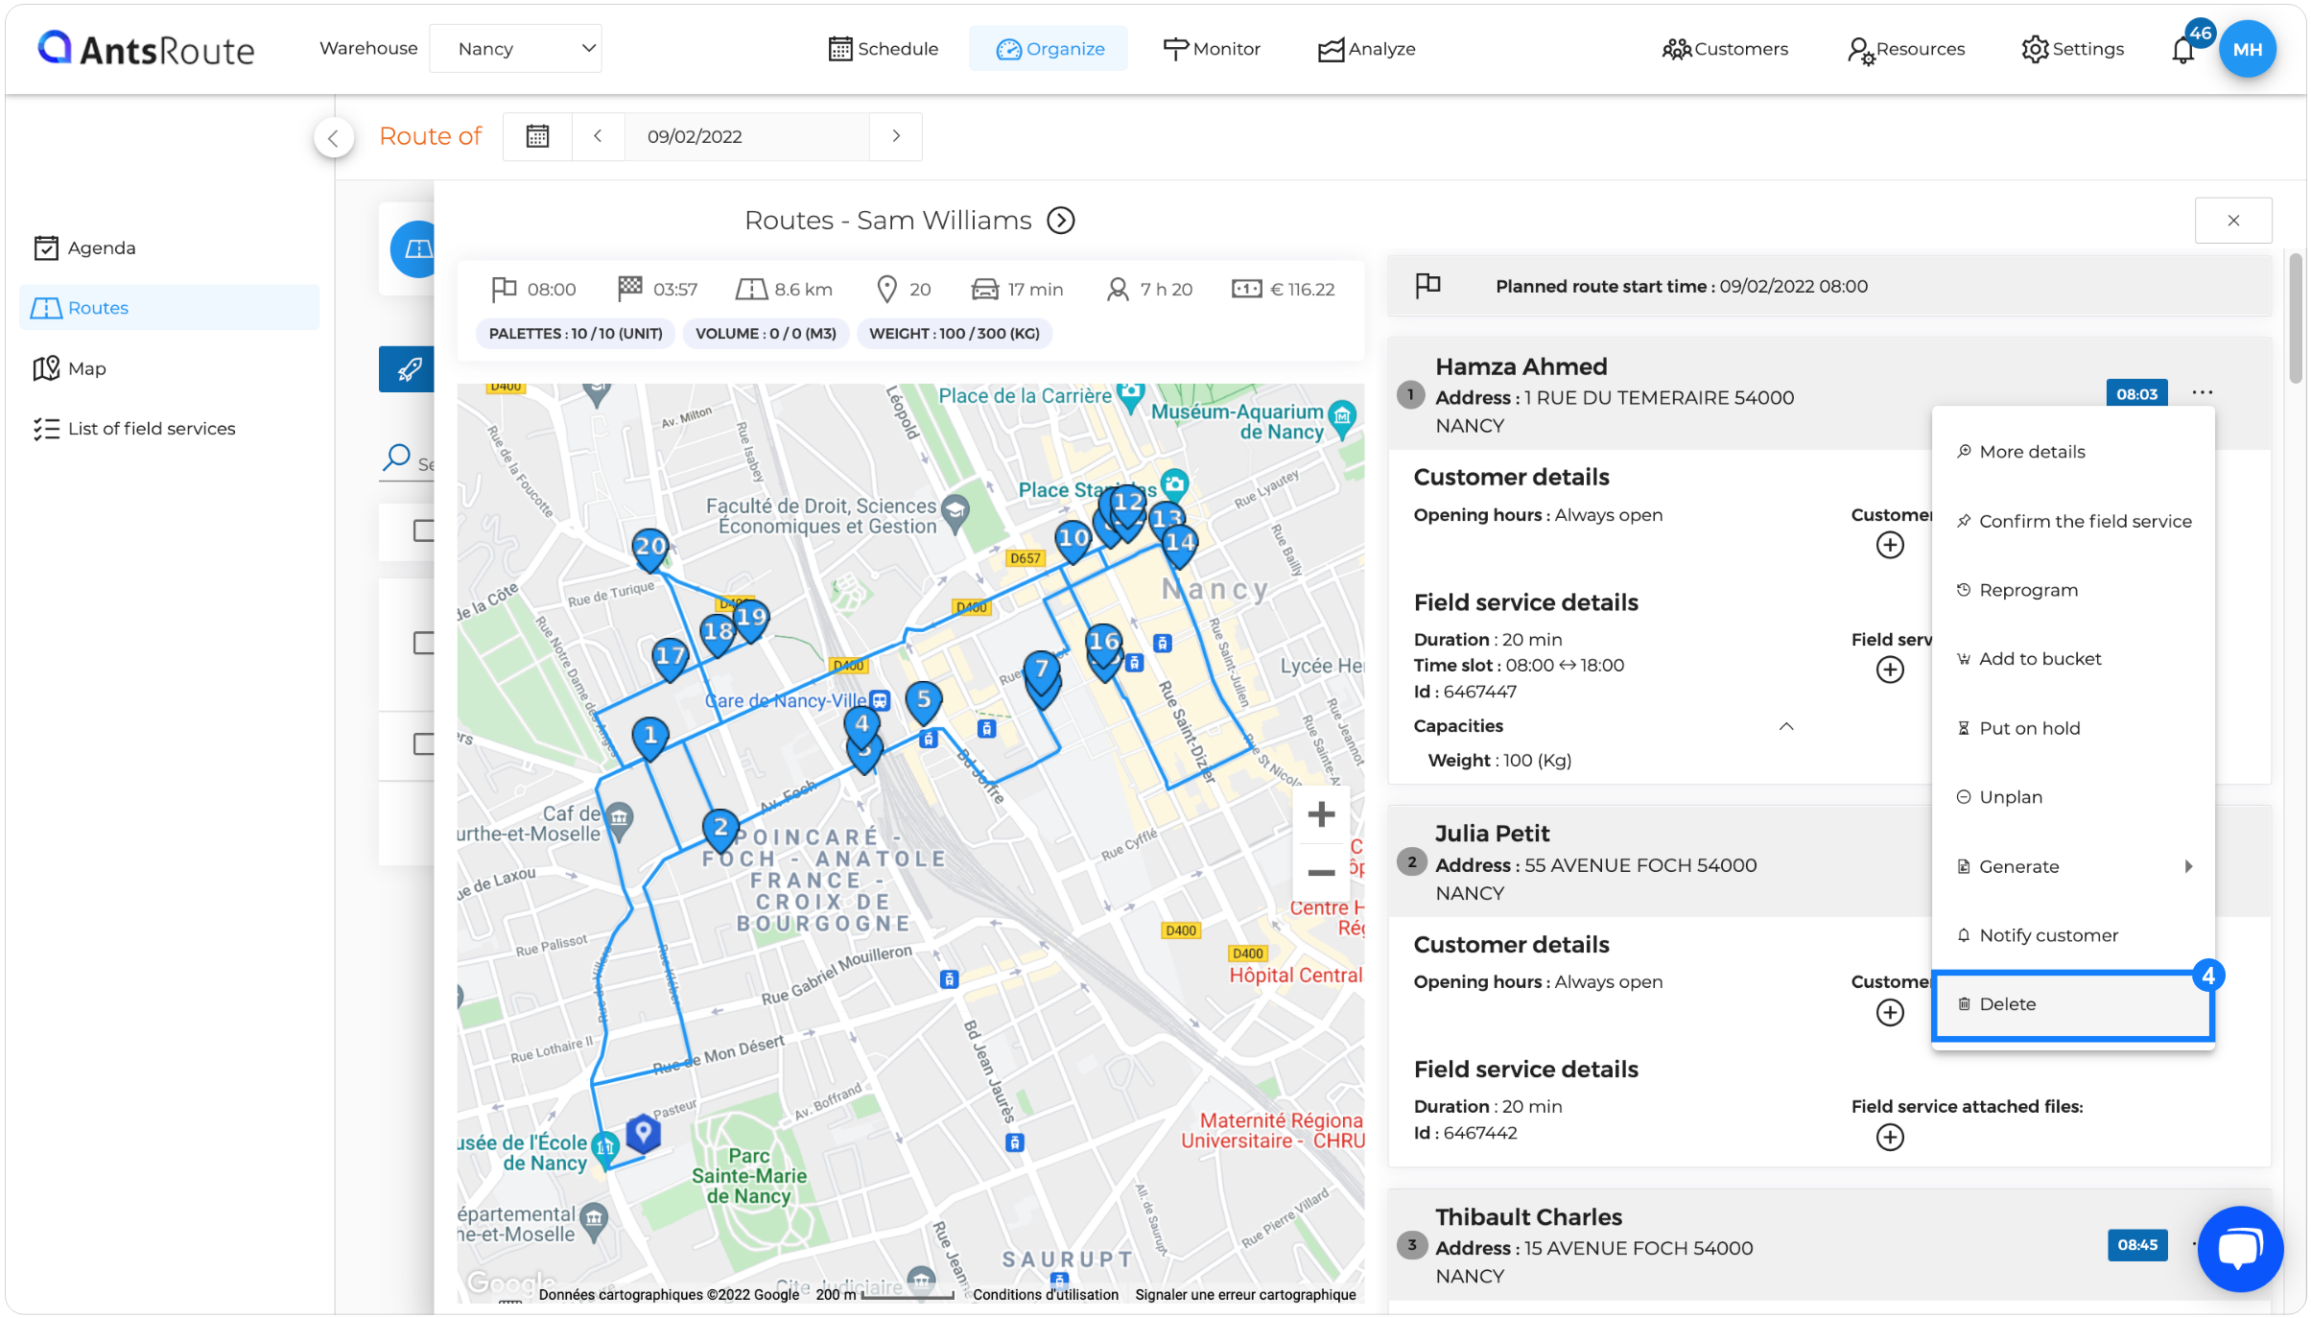
Task: Click map marker number 20
Action: pos(650,549)
